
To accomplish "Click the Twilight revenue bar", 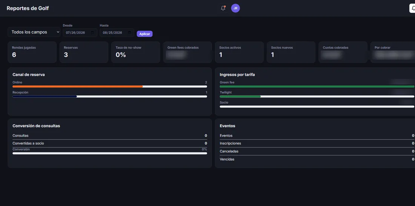I will pyautogui.click(x=317, y=96).
